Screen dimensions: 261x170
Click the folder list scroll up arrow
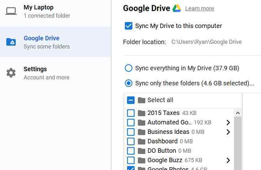point(238,113)
